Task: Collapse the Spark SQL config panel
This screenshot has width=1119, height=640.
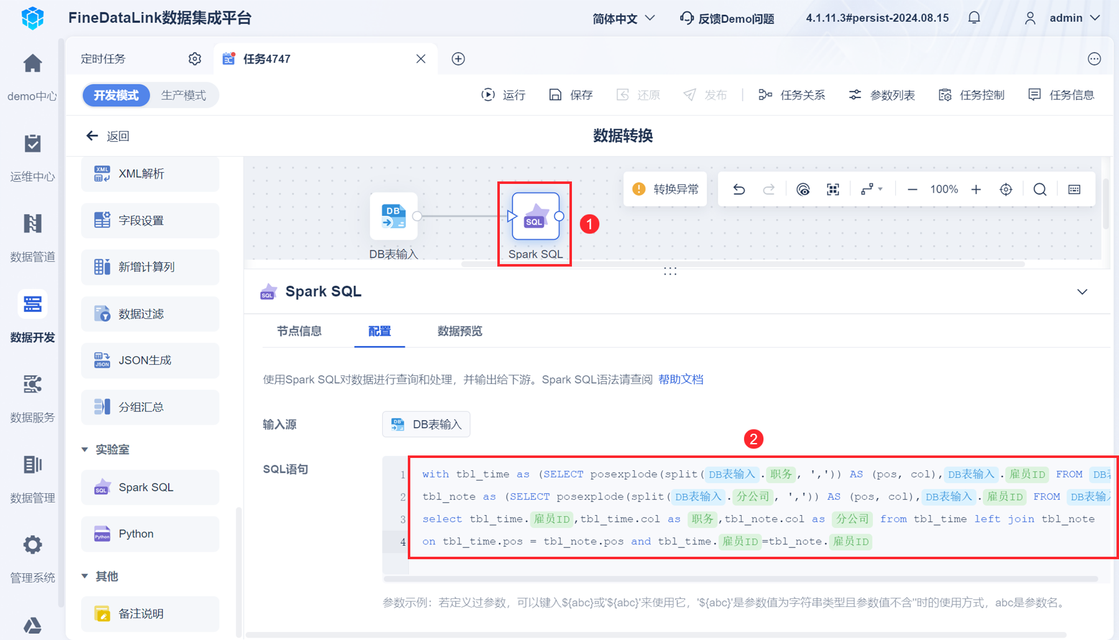Action: (1082, 292)
